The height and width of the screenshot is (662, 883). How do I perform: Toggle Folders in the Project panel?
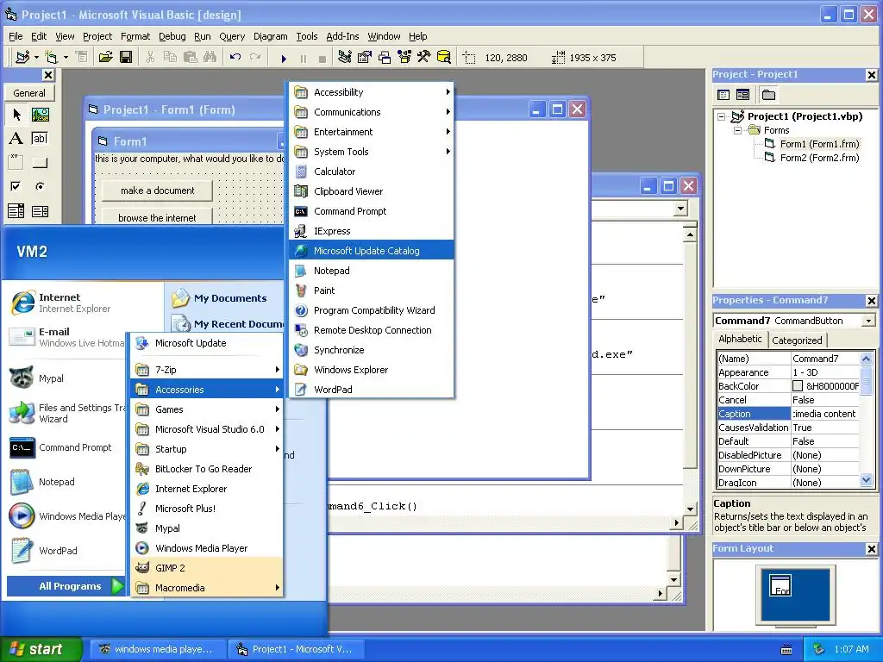(768, 95)
